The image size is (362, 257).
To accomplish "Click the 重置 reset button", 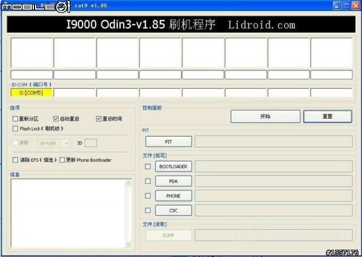I will 327,116.
